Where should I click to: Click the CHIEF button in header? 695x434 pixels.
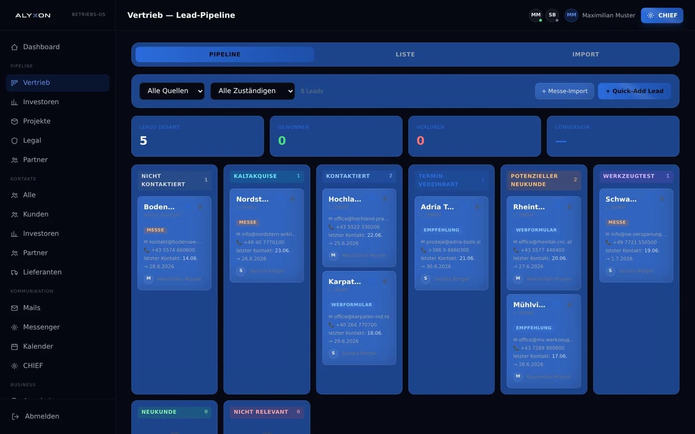point(662,15)
